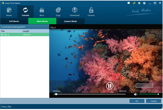163x110 pixels.
Task: Mute audio using the speaker icon
Action: (x=136, y=94)
